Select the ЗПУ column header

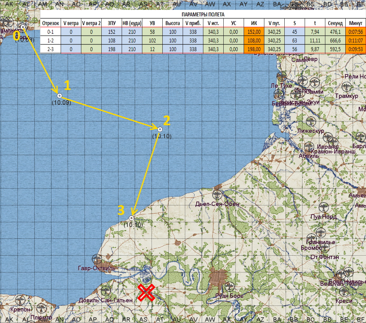click(x=112, y=23)
